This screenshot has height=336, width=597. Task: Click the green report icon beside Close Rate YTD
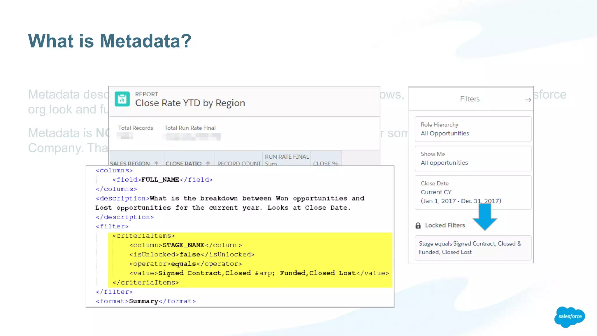point(122,99)
